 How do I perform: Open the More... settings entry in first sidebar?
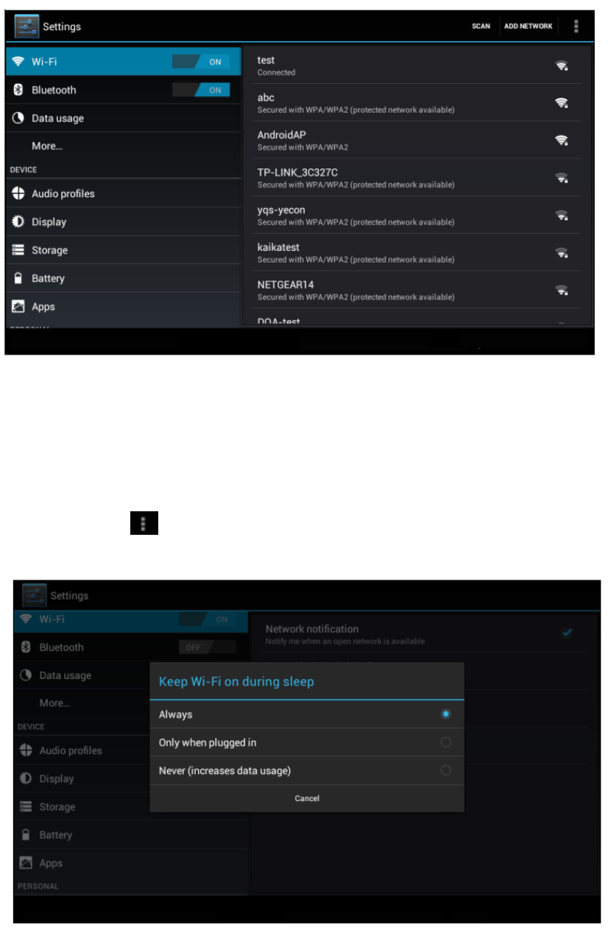pyautogui.click(x=123, y=146)
